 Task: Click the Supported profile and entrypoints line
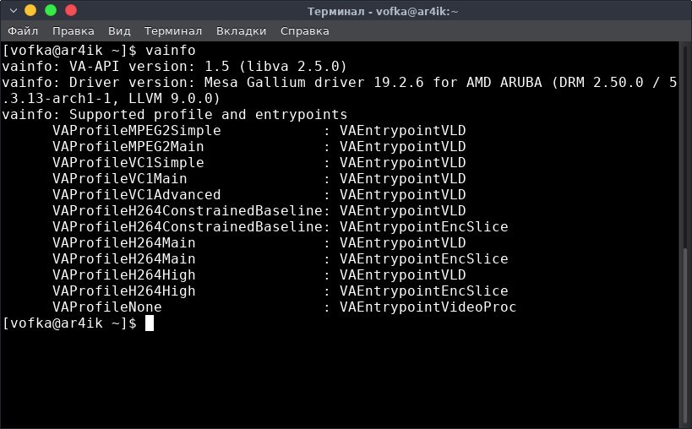tap(174, 115)
